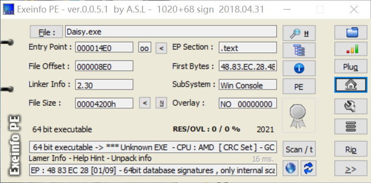Click the '64 bit executable' status label
Image resolution: width=371 pixels, height=183 pixels.
coord(62,129)
